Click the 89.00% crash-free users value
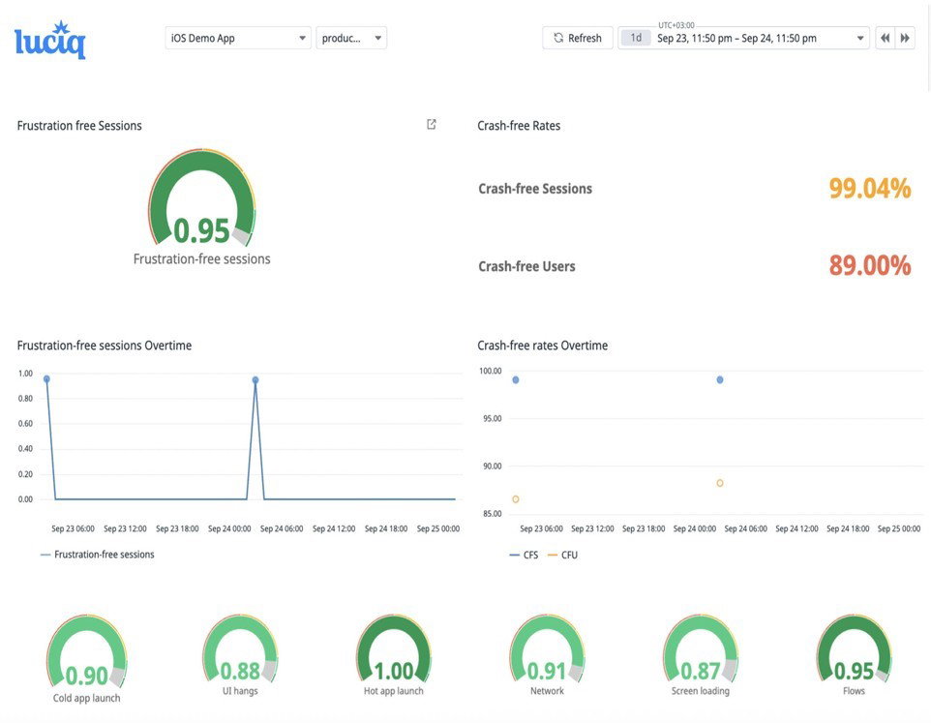 (870, 265)
